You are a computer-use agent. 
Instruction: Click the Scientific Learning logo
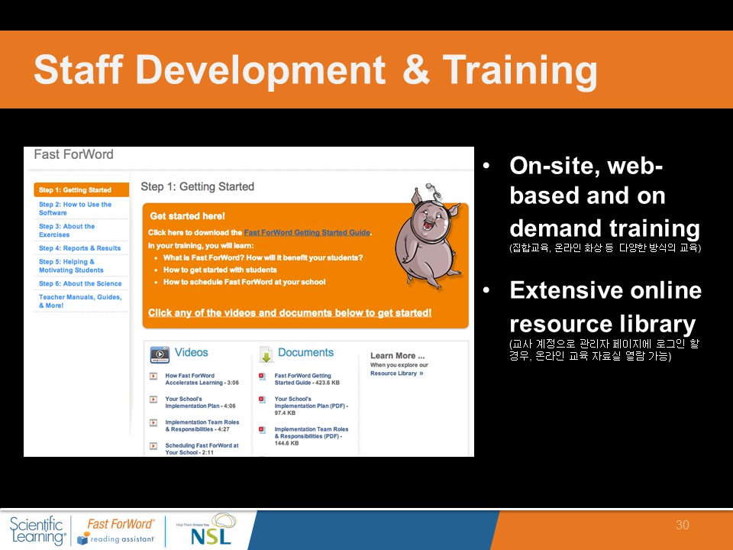tap(37, 530)
